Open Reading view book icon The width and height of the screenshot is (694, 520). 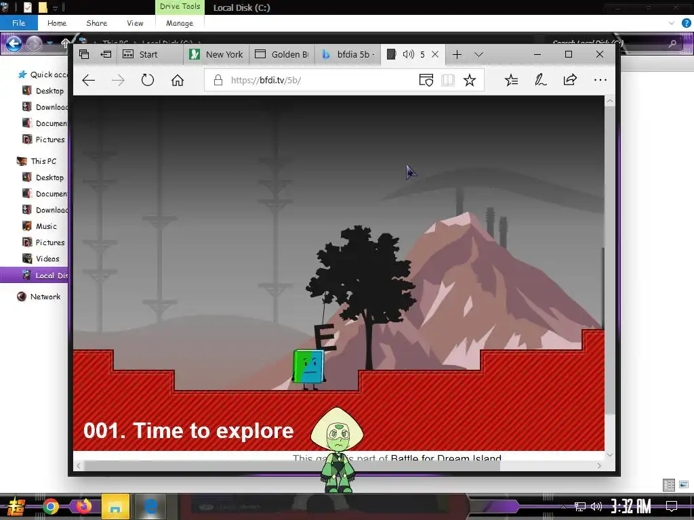[x=448, y=80]
